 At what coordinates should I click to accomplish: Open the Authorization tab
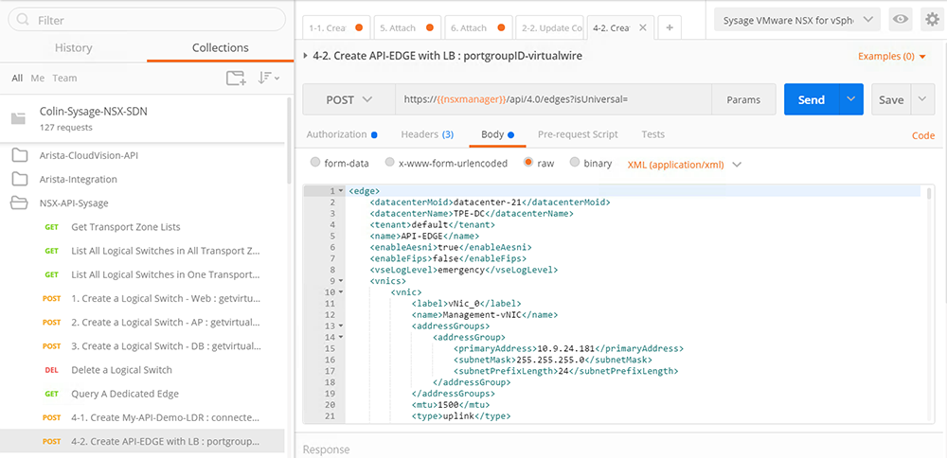tap(342, 134)
